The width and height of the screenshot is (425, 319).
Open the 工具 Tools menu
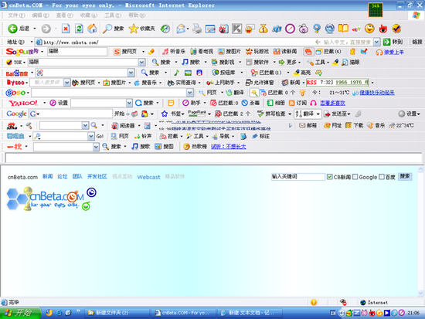(x=113, y=15)
